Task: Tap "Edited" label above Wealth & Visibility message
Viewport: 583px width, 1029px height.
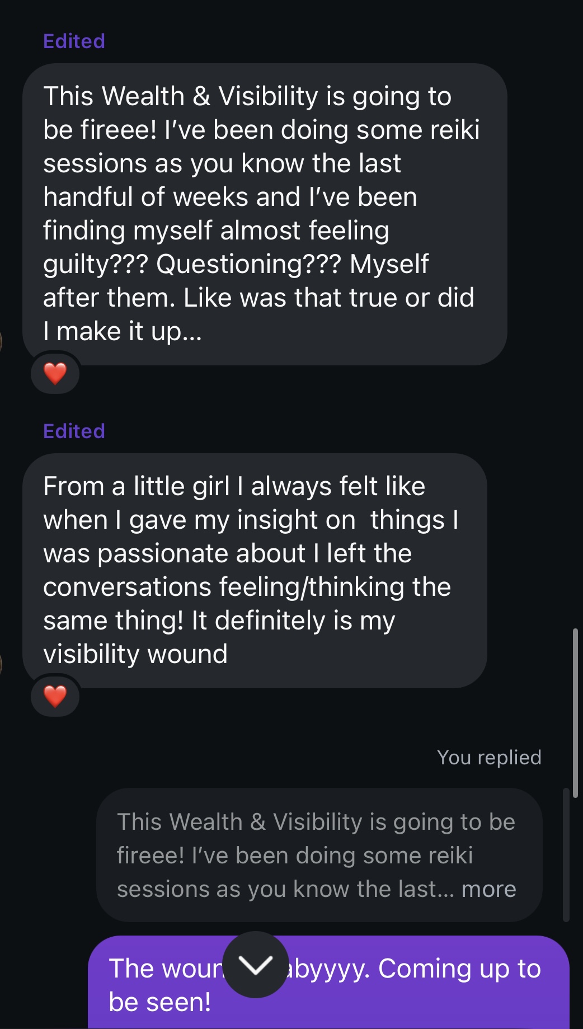Action: (x=74, y=41)
